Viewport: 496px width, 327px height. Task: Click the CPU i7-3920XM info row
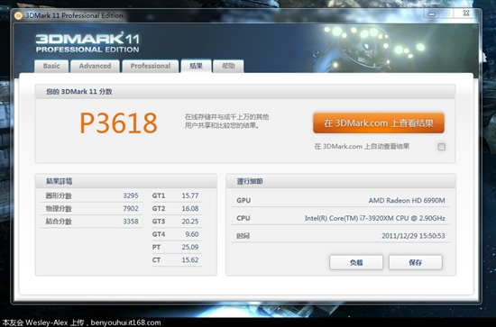[x=341, y=218]
